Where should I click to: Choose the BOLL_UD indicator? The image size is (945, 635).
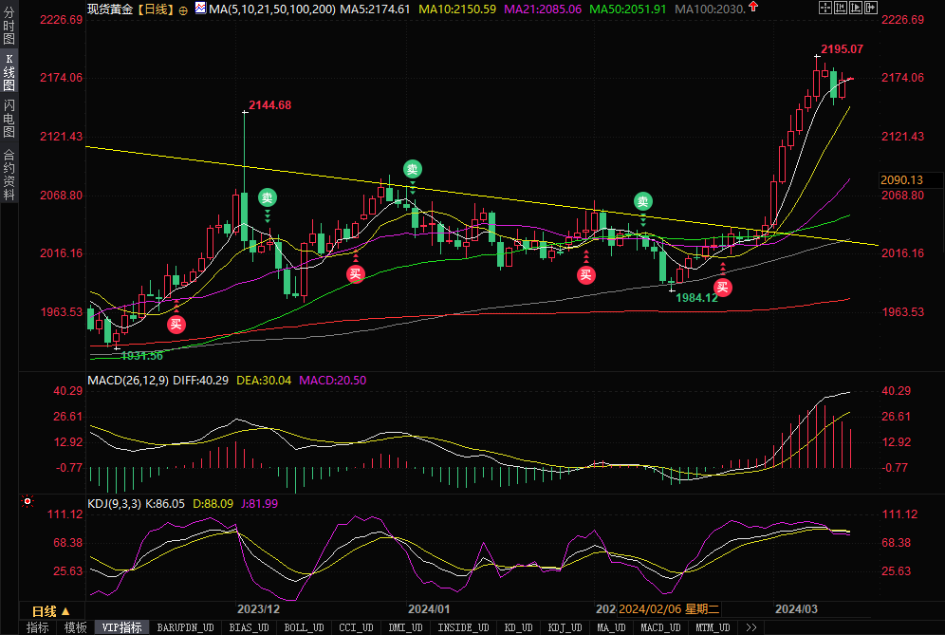[304, 627]
